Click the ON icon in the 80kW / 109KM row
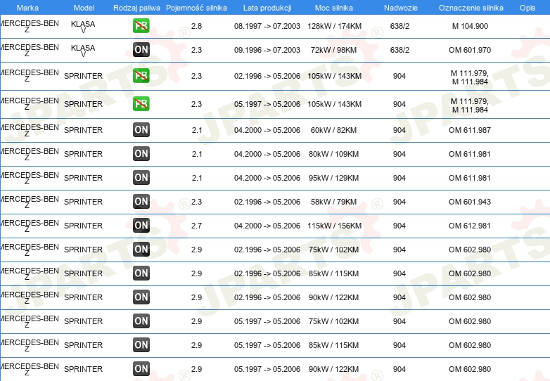The height and width of the screenshot is (381, 550). click(x=141, y=153)
